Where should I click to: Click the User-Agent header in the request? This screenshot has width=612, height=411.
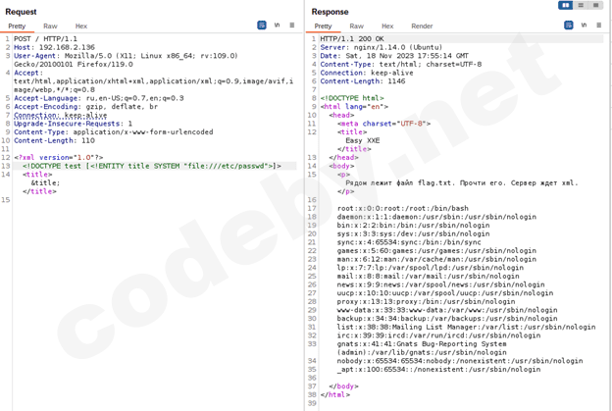pyautogui.click(x=126, y=60)
